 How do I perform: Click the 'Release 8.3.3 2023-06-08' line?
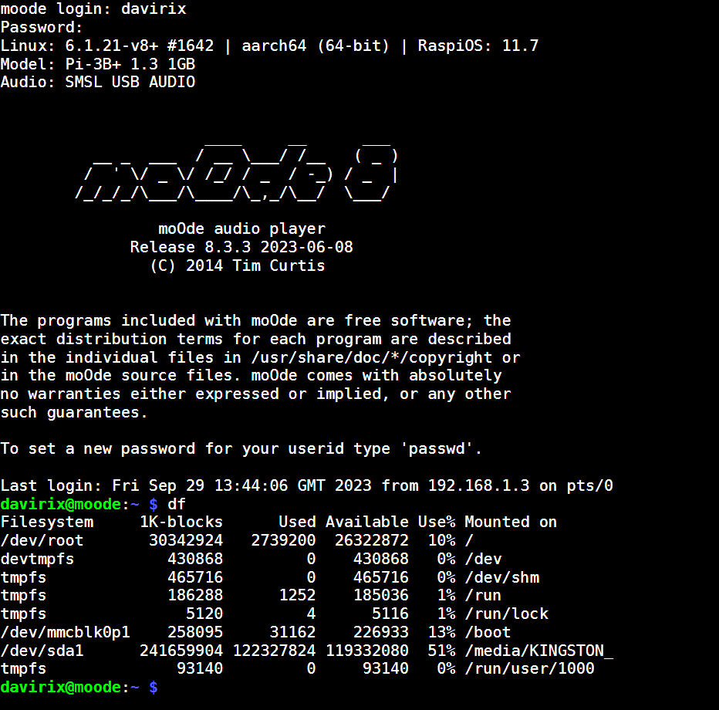(241, 247)
